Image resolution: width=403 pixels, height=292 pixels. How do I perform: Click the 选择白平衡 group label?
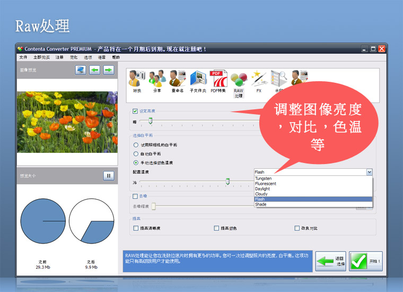[143, 135]
